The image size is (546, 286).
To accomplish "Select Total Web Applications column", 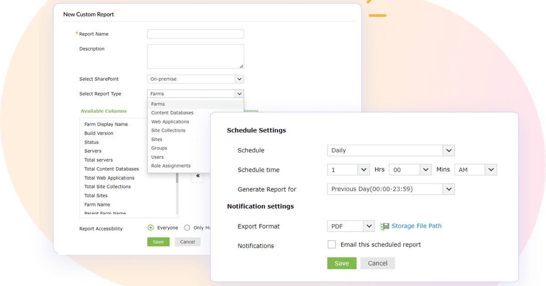I will tap(109, 178).
